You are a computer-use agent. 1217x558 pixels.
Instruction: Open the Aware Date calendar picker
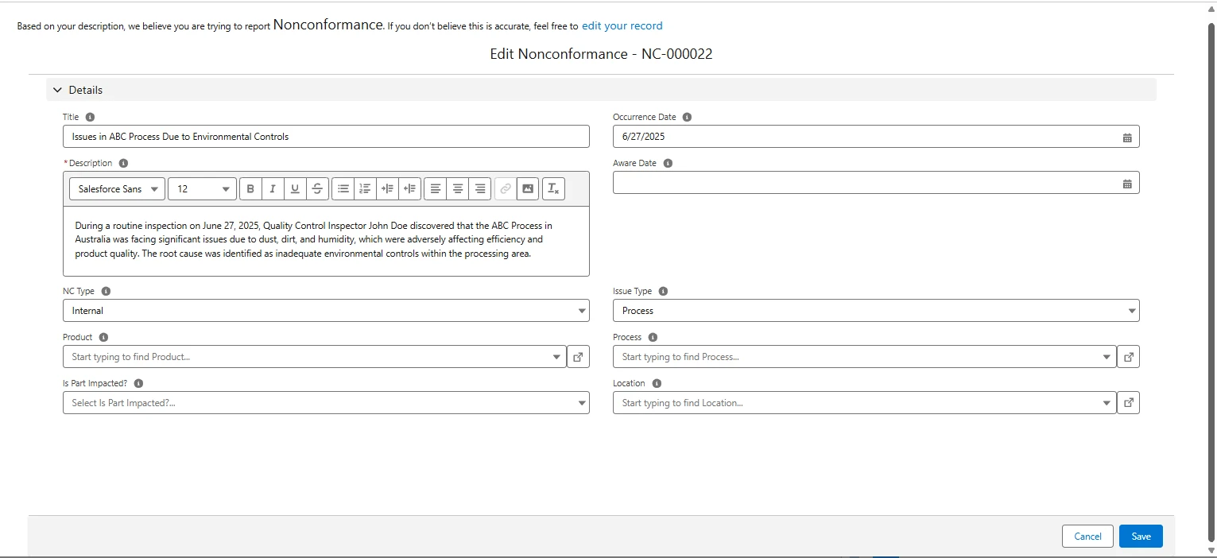pos(1126,184)
